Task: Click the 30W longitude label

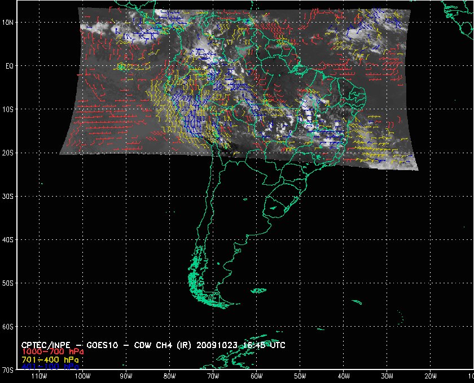Action: click(387, 376)
